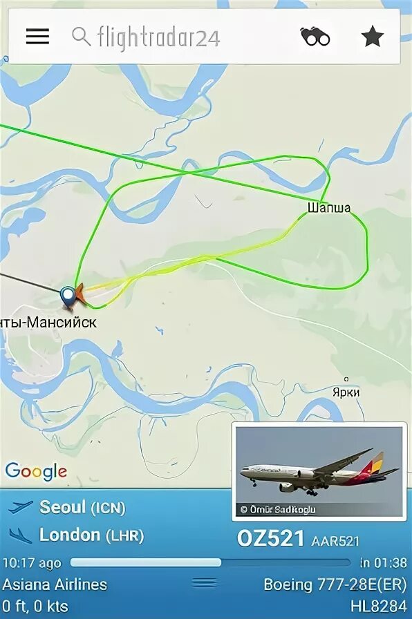Tap the departure plane icon beside Seoul
This screenshot has height=619, width=412.
pos(21,507)
